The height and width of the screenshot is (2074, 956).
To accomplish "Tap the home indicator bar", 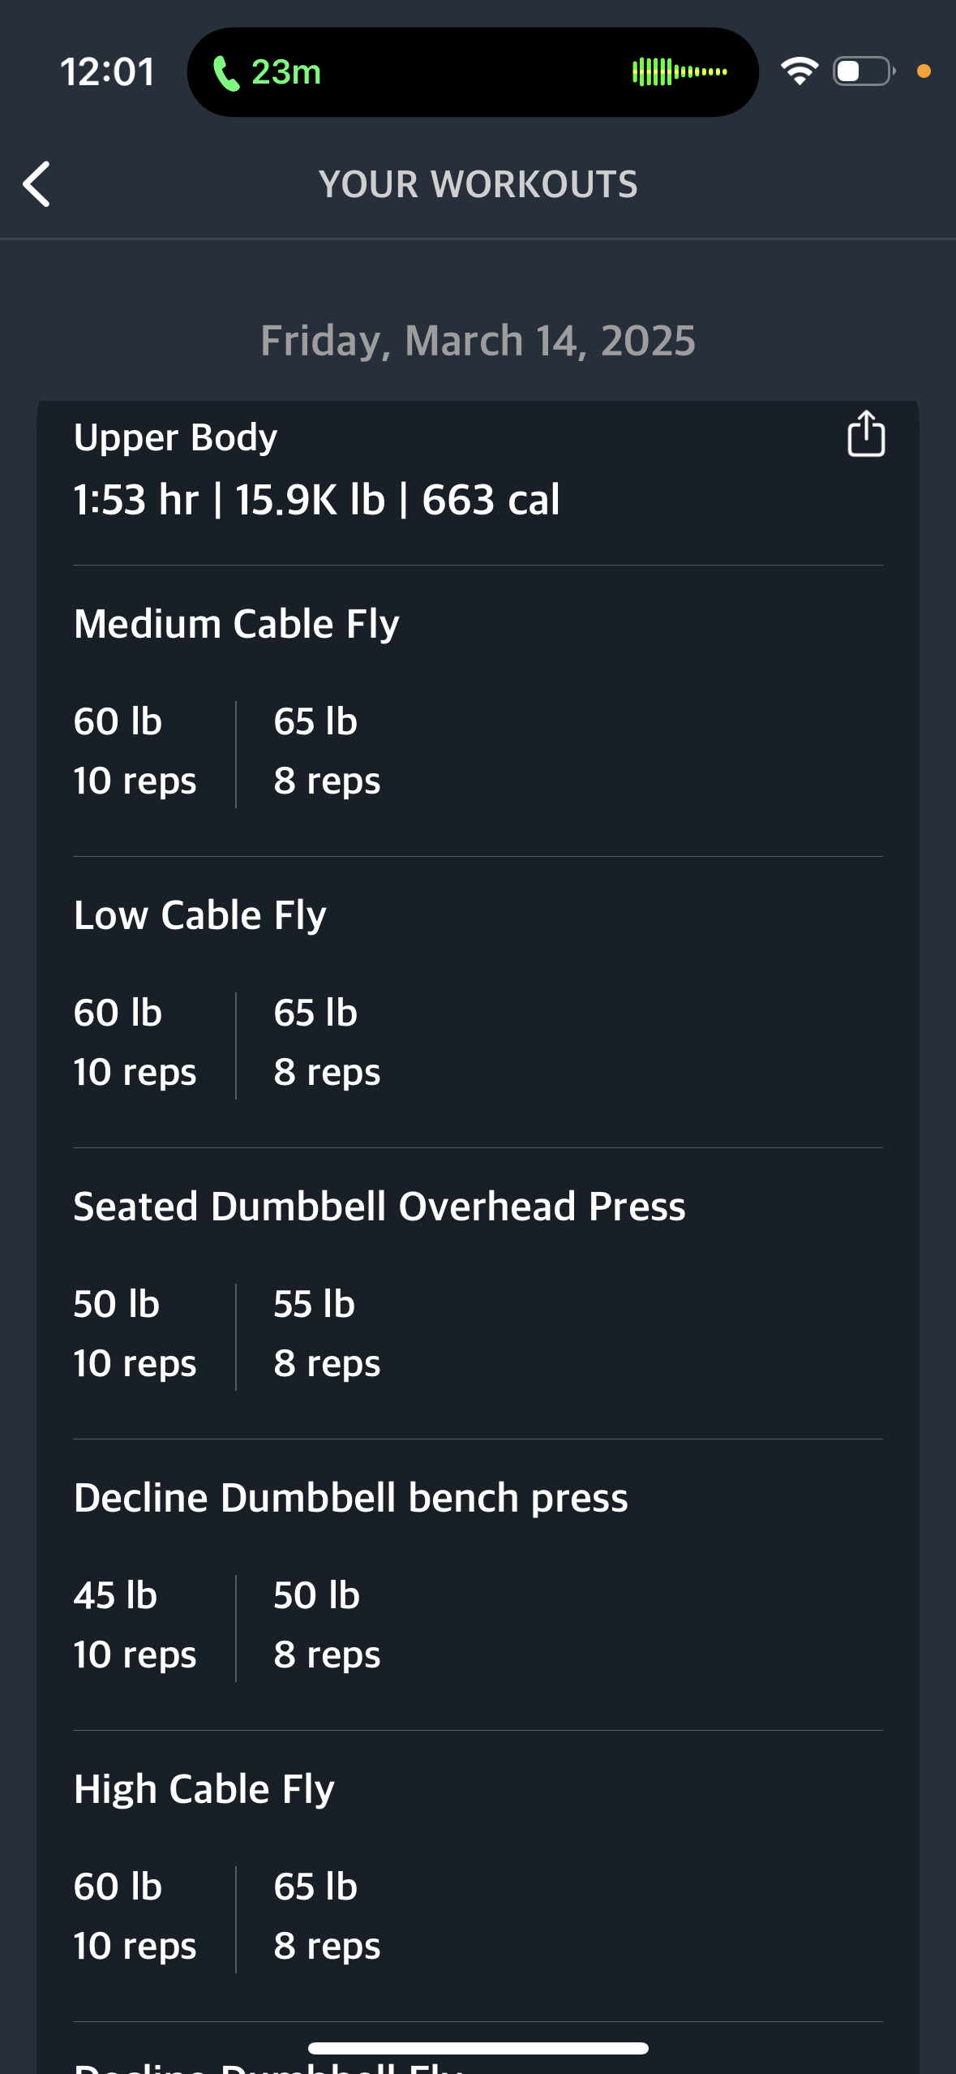I will [478, 2048].
